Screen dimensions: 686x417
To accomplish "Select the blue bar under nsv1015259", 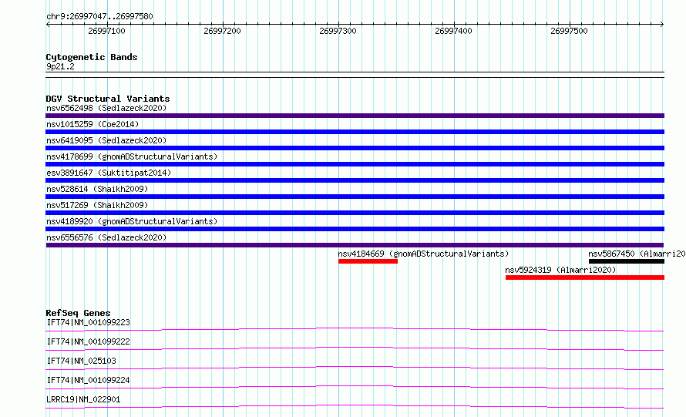I will 355,132.
